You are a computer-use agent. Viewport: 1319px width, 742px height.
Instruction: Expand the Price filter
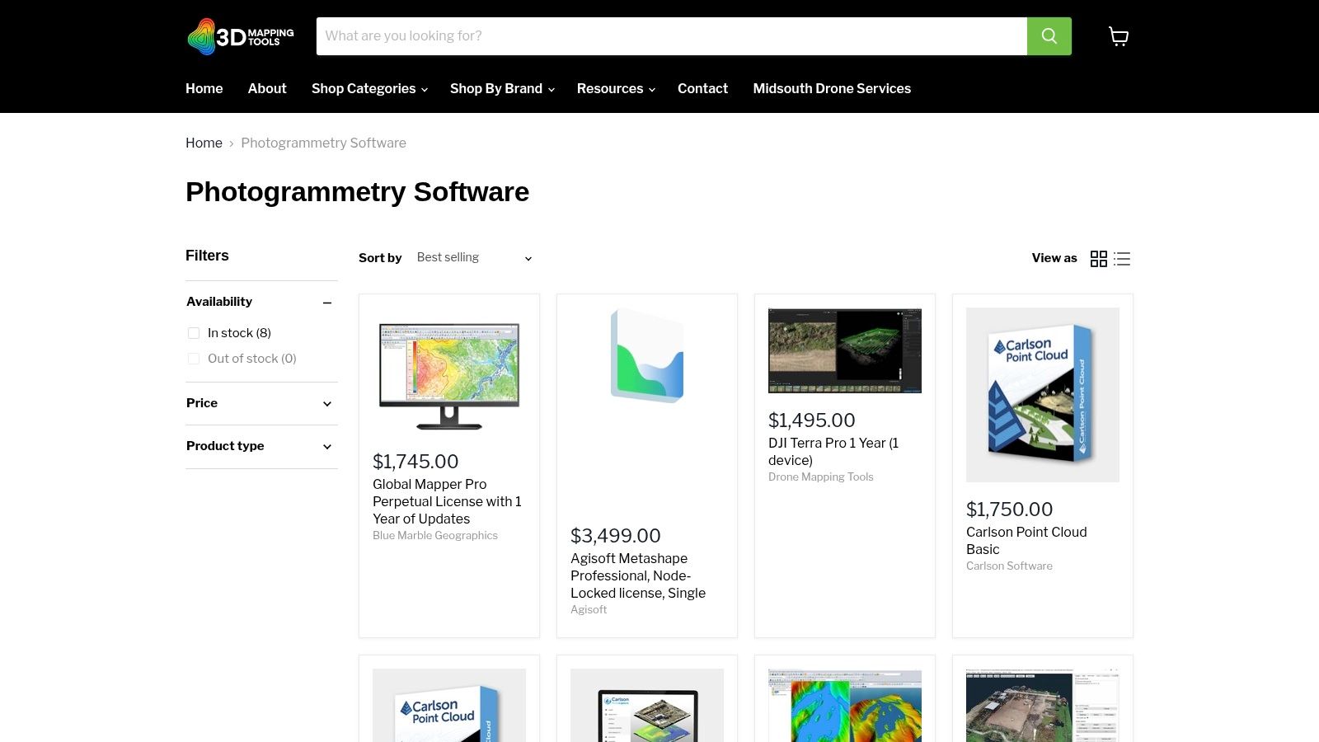pyautogui.click(x=262, y=403)
